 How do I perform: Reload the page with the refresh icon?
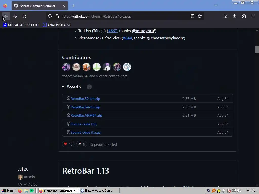(x=24, y=16)
